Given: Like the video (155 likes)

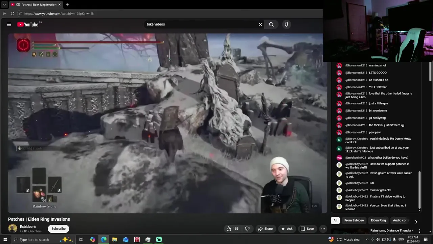Looking at the screenshot, I should click(x=232, y=229).
